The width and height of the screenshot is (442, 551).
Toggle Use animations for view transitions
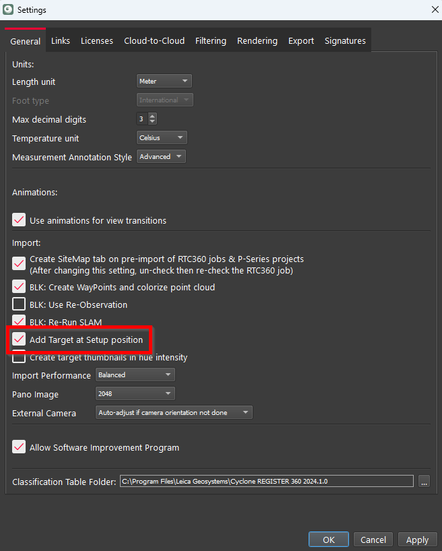pos(19,220)
